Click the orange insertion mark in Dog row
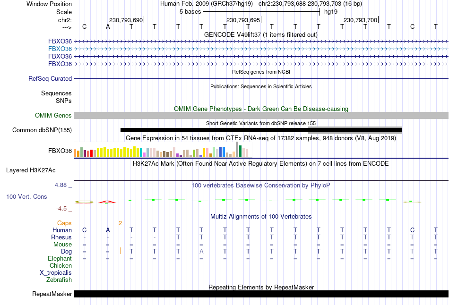Image resolution: width=449 pixels, height=305 pixels. (121, 251)
